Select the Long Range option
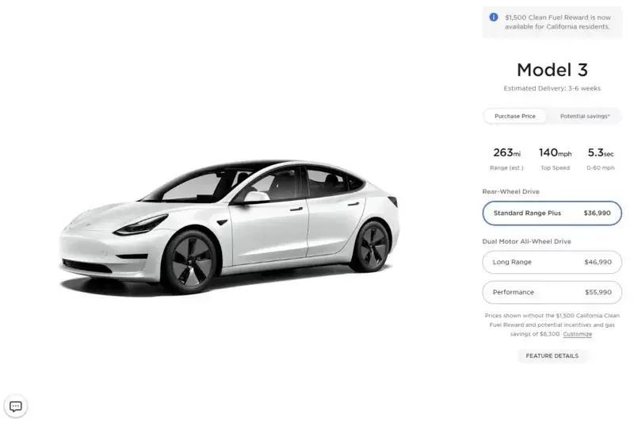This screenshot has height=423, width=634. (x=552, y=262)
